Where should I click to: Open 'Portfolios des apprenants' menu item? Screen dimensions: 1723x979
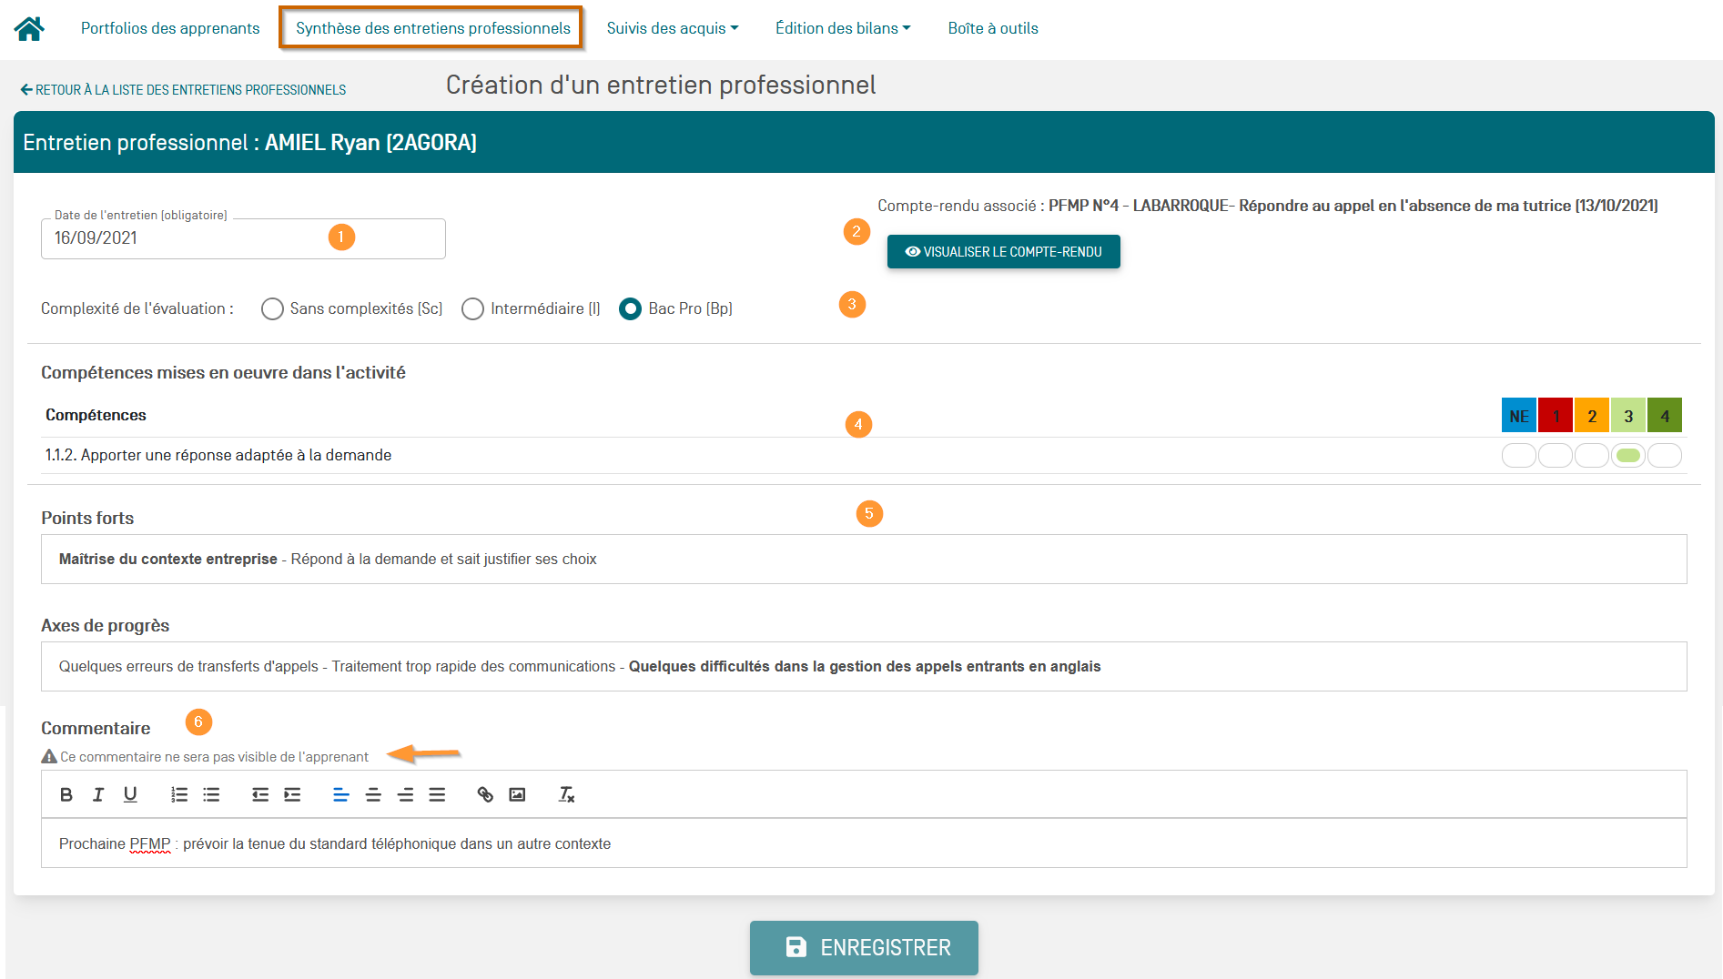click(x=170, y=28)
